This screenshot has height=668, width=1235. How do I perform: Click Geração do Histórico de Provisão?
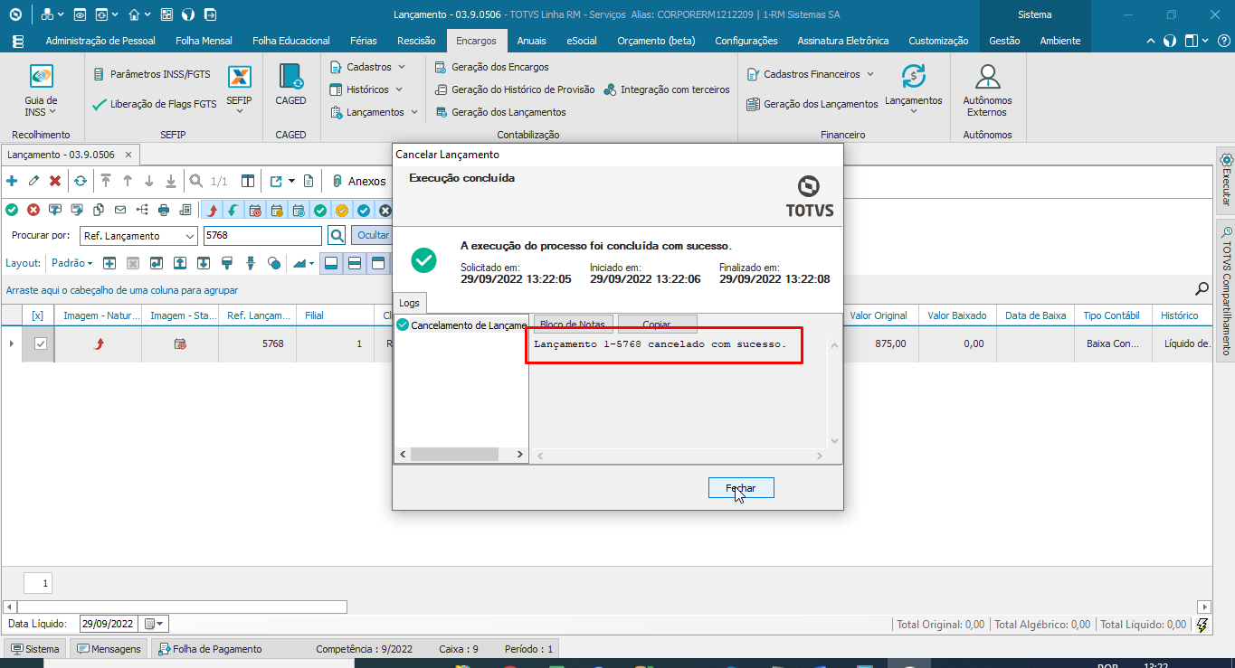click(515, 89)
